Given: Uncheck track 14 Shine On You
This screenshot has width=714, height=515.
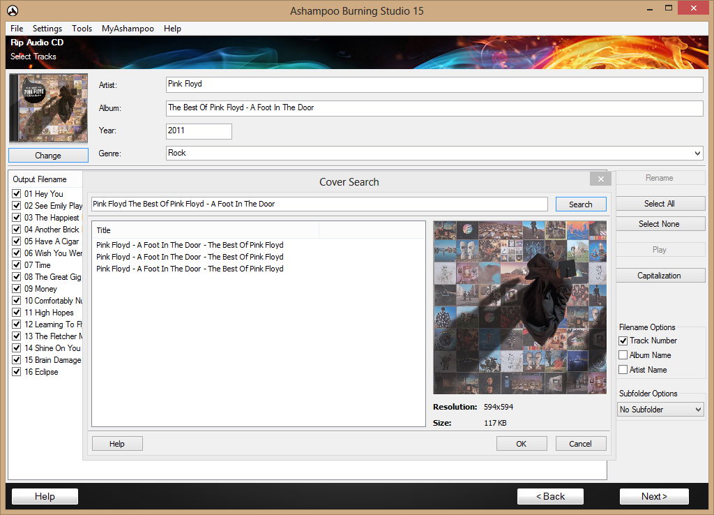Looking at the screenshot, I should coord(17,348).
